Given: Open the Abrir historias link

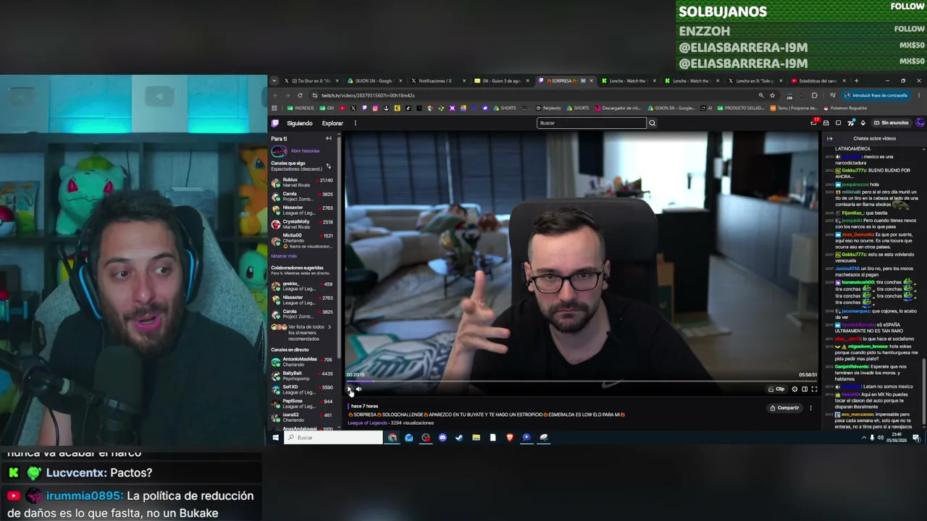Looking at the screenshot, I should coord(305,151).
